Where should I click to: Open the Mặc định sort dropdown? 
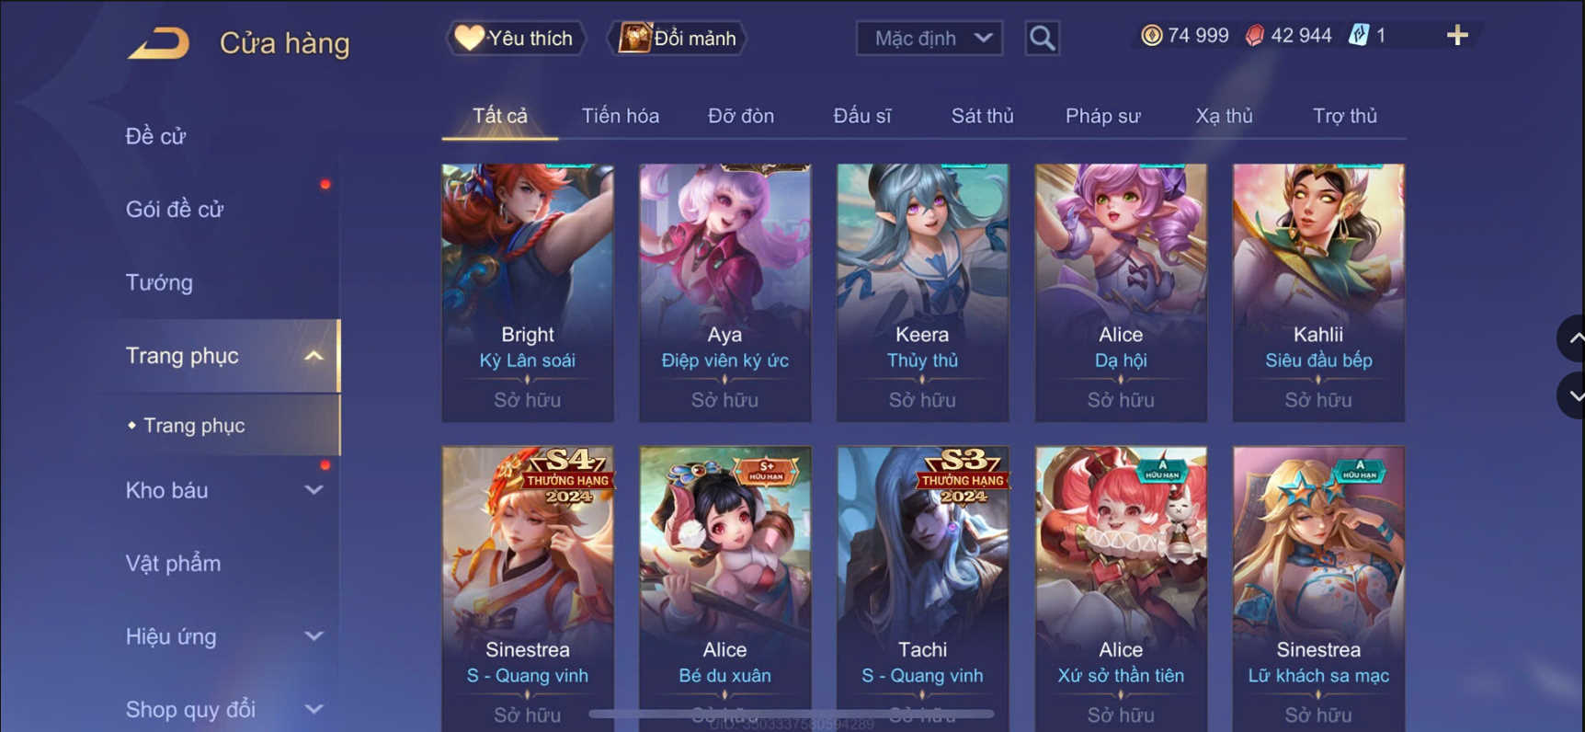coord(929,38)
